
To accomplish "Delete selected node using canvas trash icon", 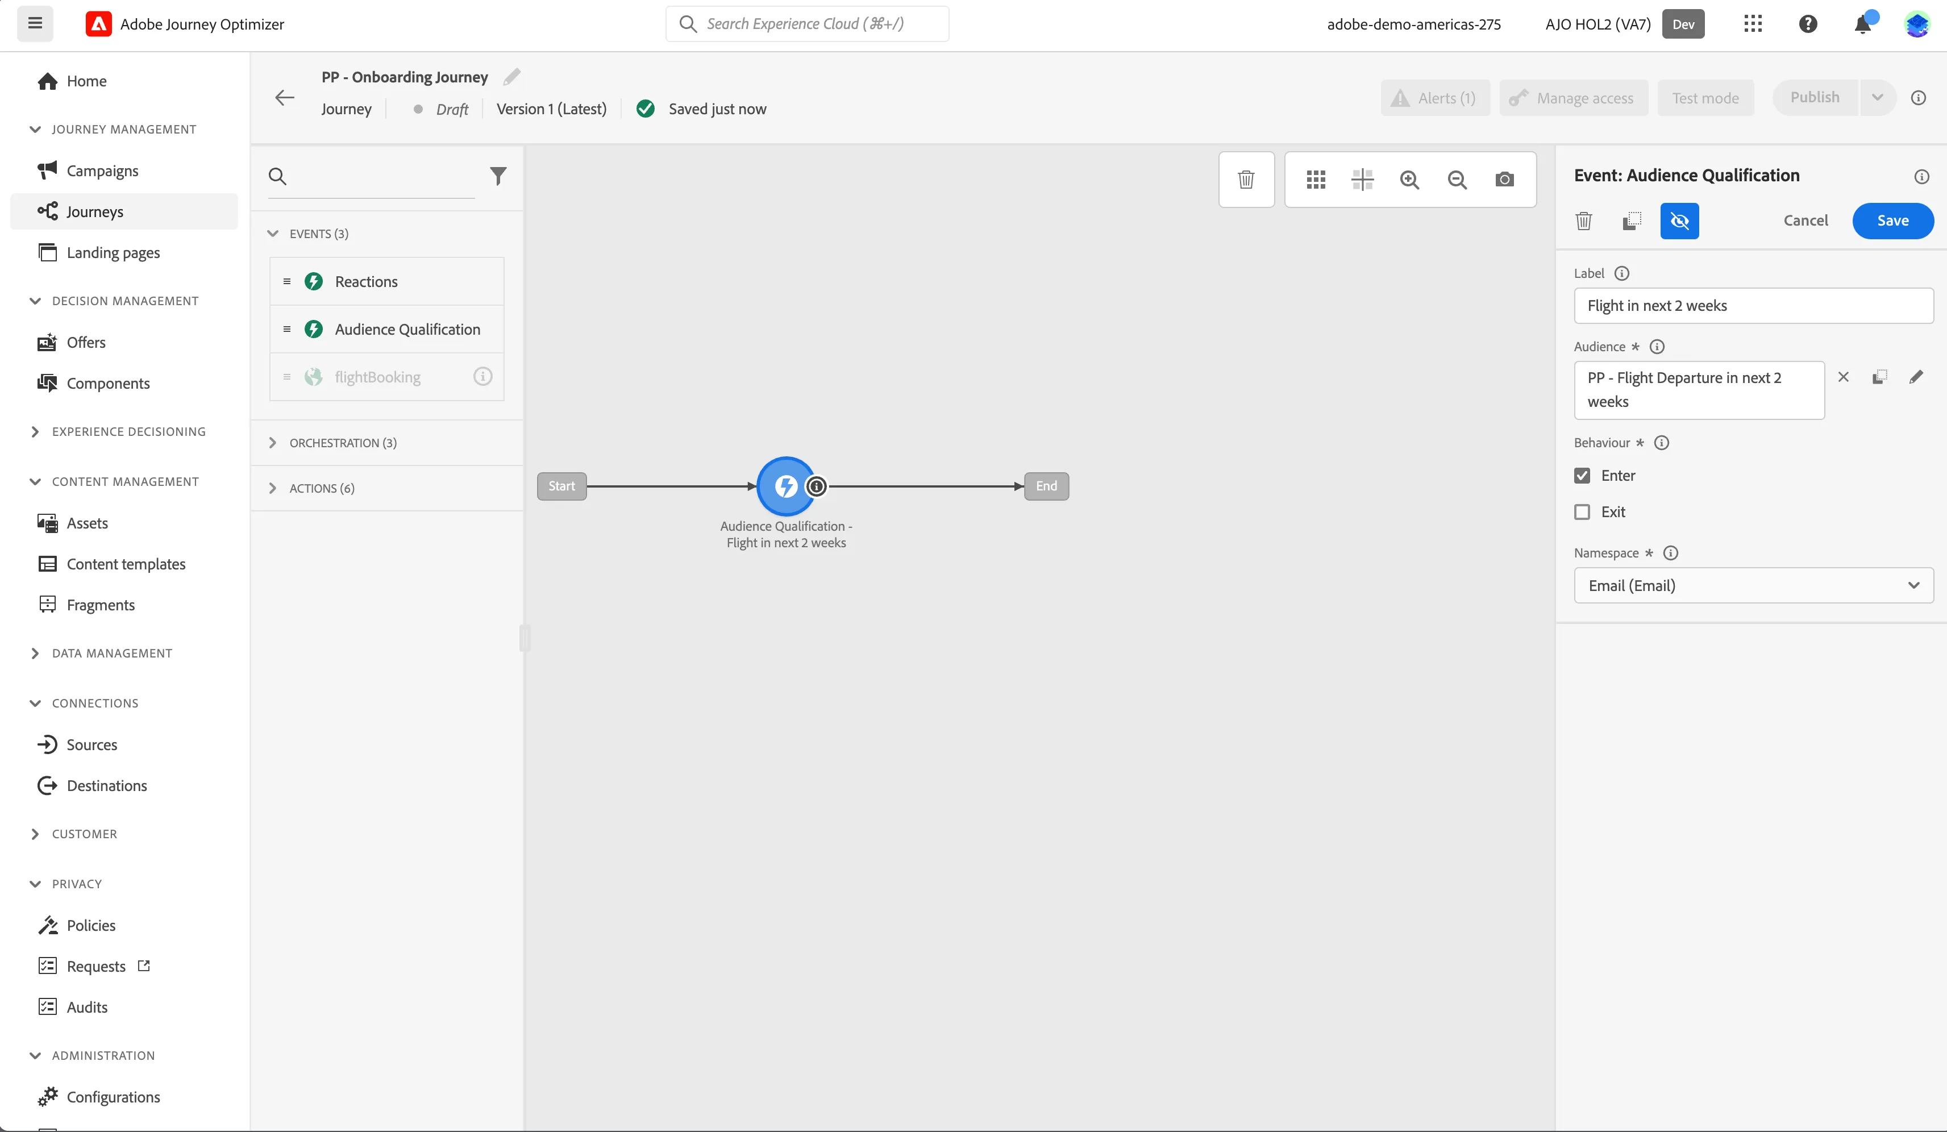I will [1246, 179].
